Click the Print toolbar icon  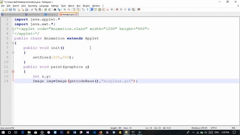click(x=27, y=9)
